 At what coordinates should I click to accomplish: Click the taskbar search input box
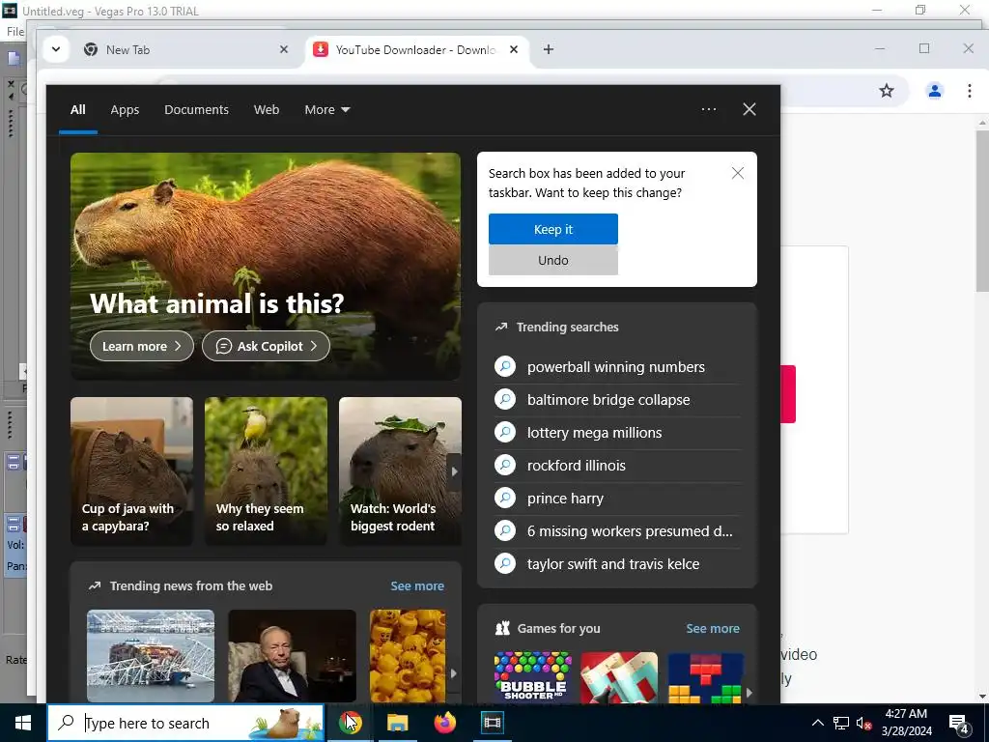click(x=185, y=723)
